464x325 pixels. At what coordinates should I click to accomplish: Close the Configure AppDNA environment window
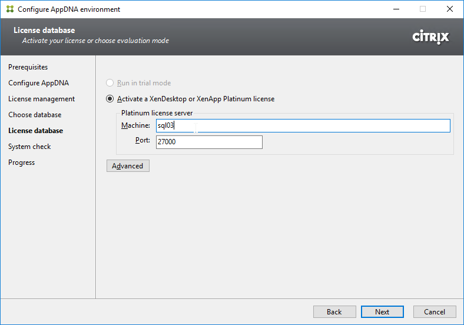[x=450, y=9]
